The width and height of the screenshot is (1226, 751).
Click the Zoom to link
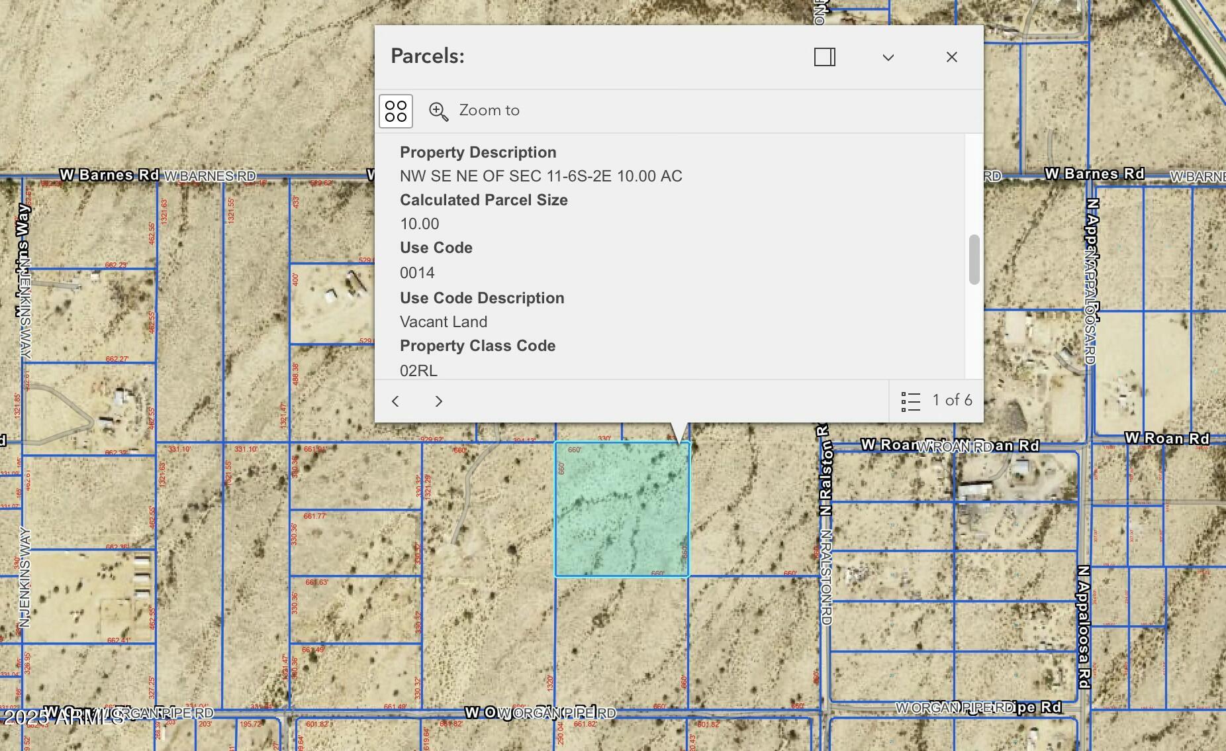(489, 110)
